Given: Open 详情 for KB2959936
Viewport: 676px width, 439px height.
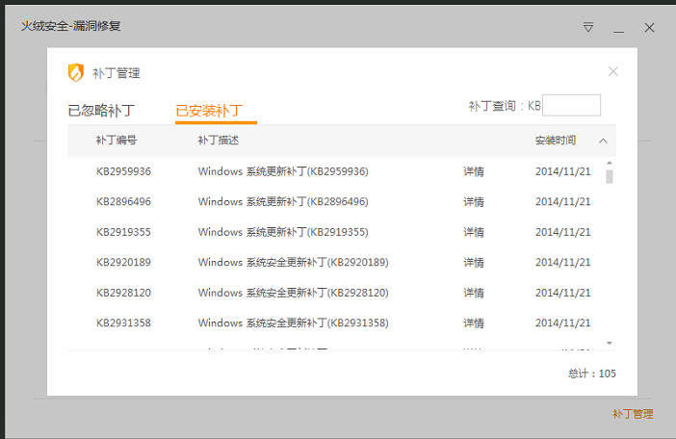Looking at the screenshot, I should [x=474, y=171].
